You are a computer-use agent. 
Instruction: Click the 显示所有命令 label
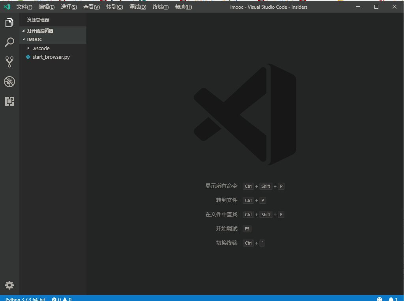(x=221, y=186)
